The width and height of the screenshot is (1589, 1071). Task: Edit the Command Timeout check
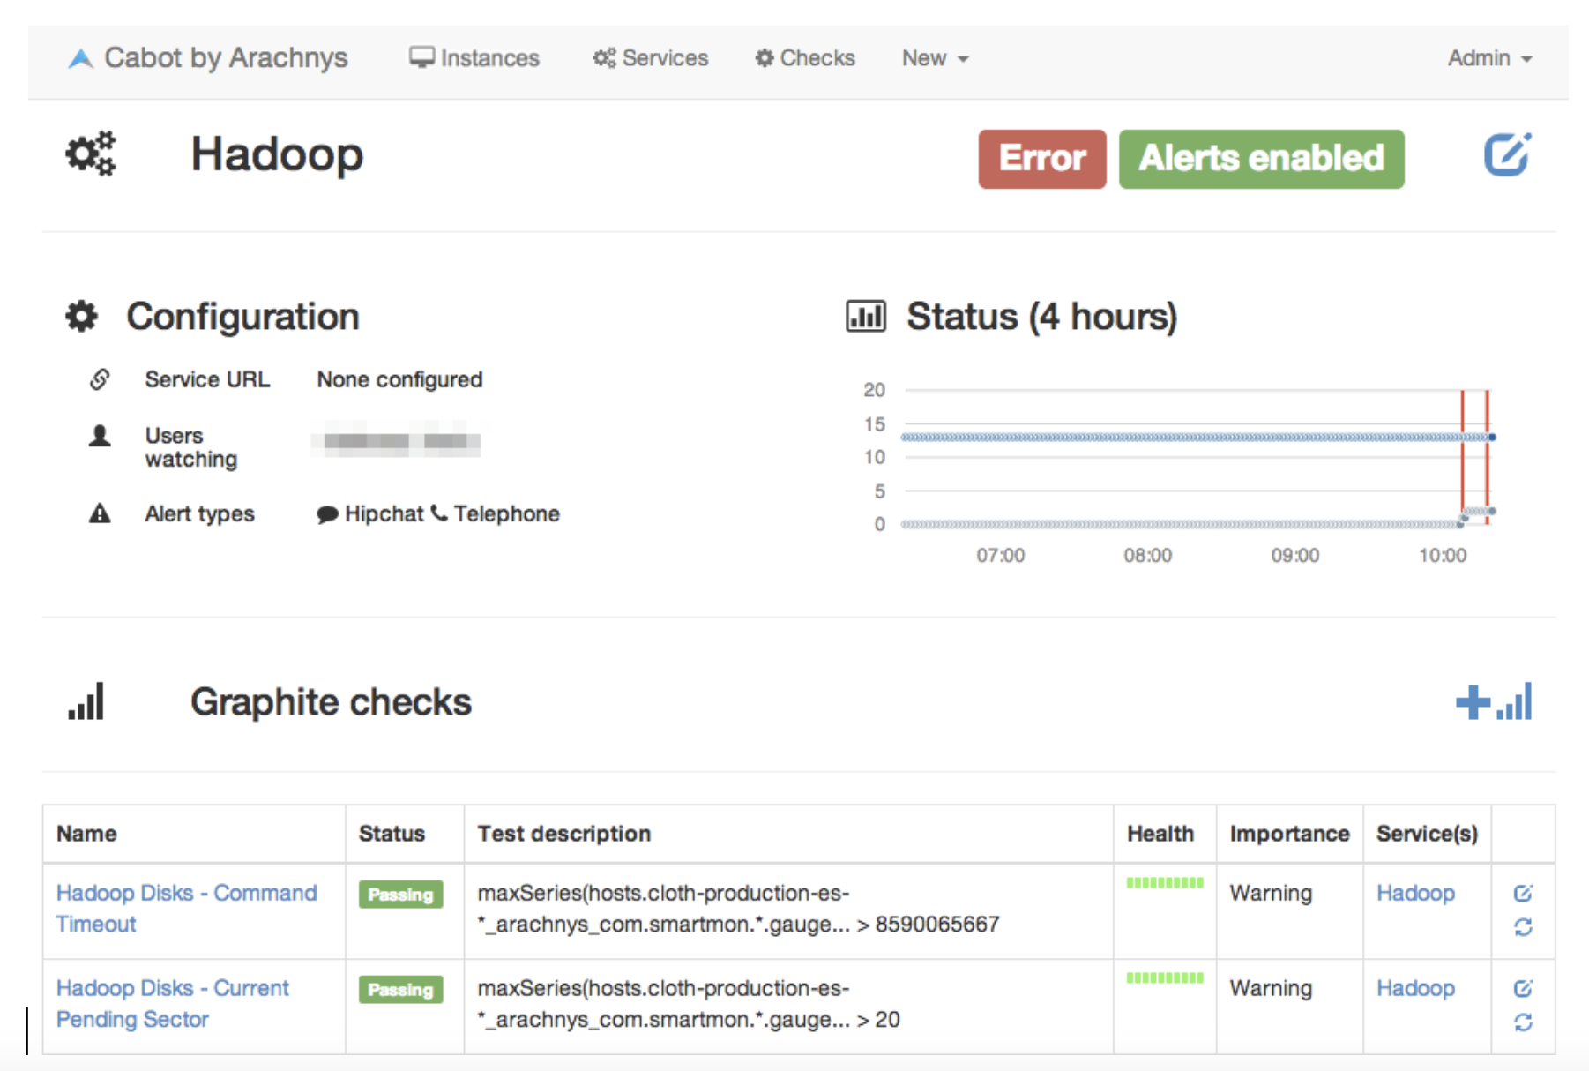1523,894
